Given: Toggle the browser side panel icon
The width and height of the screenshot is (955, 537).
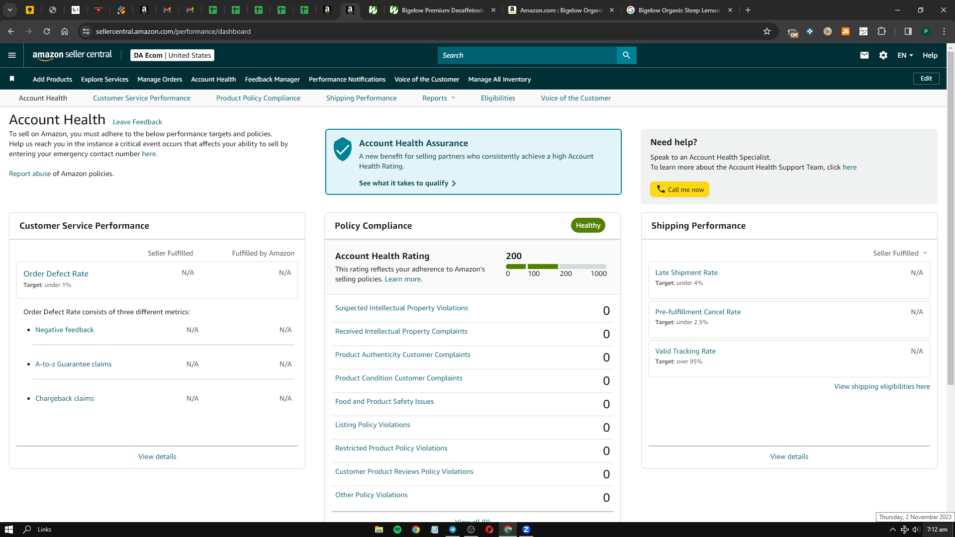Looking at the screenshot, I should (908, 31).
